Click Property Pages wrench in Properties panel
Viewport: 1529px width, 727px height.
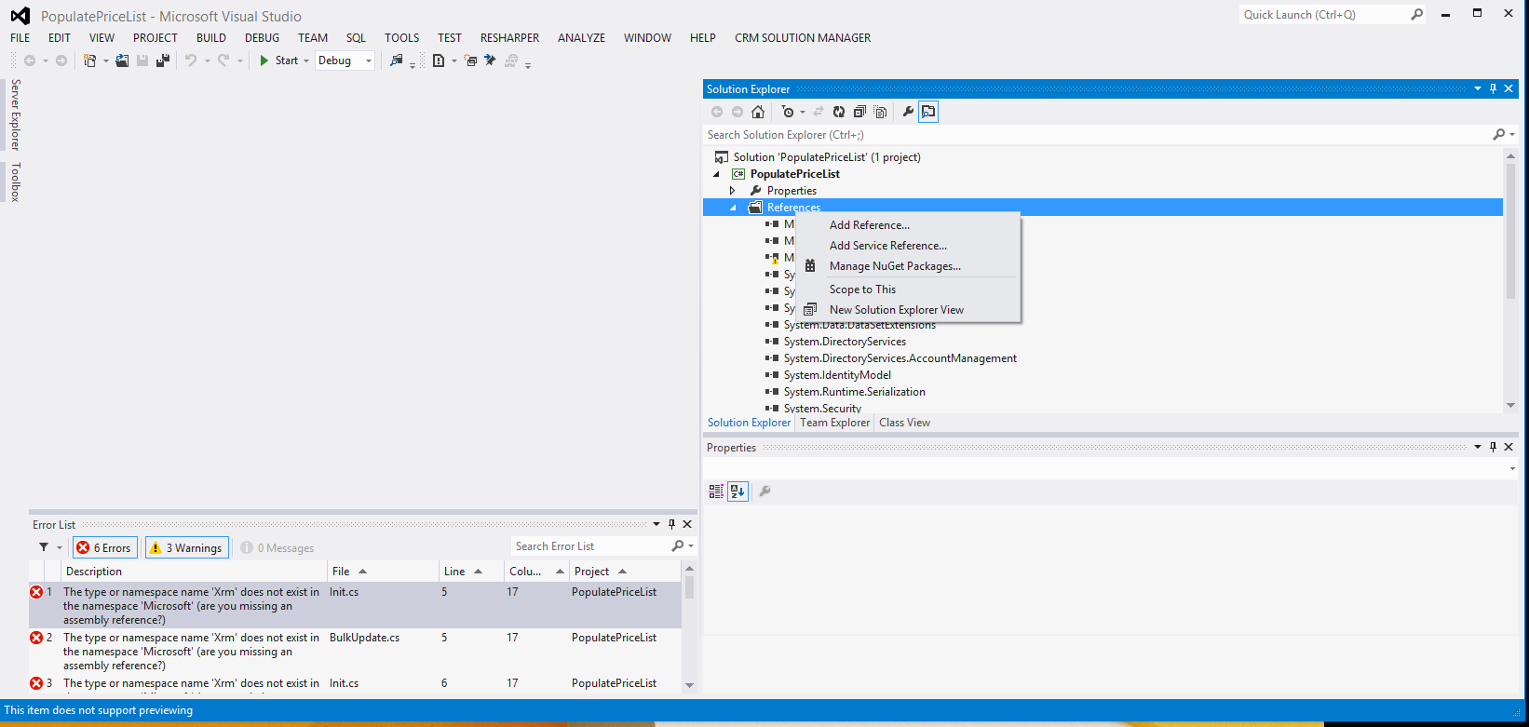(764, 491)
